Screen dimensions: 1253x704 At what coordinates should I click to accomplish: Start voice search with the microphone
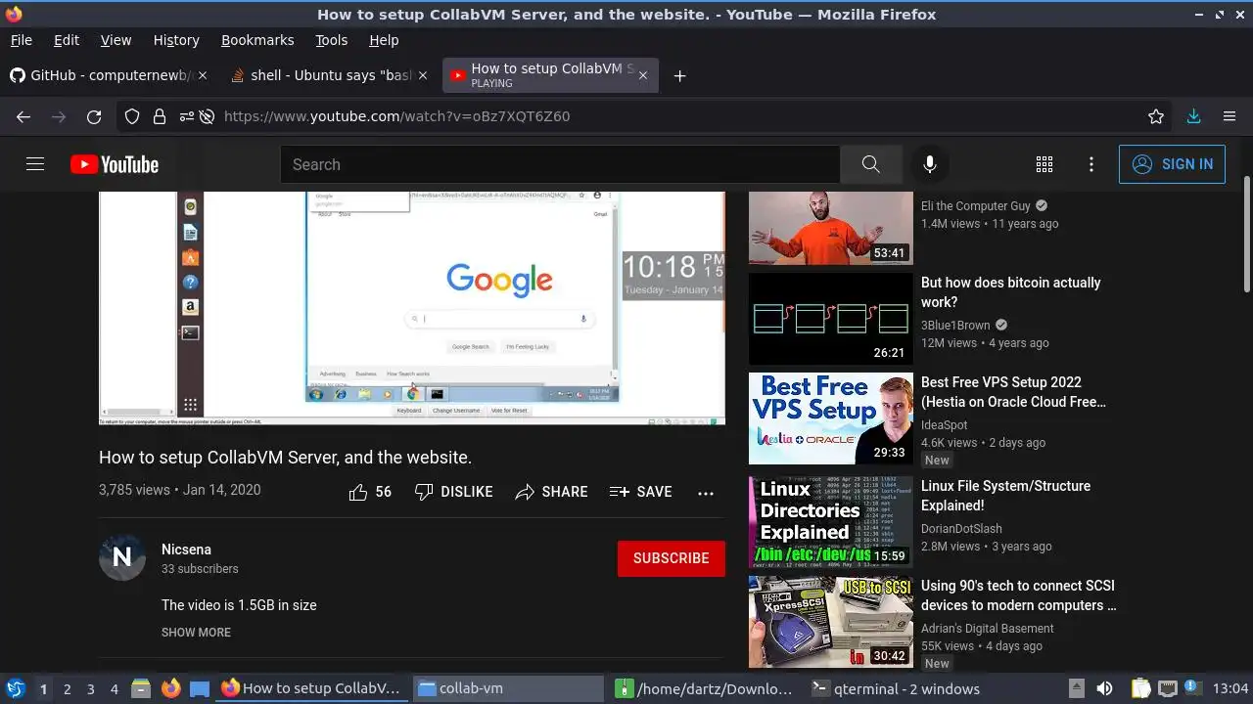pyautogui.click(x=930, y=164)
